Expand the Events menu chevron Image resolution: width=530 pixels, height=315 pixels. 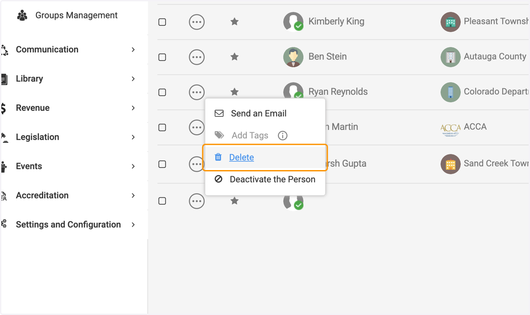pos(133,166)
